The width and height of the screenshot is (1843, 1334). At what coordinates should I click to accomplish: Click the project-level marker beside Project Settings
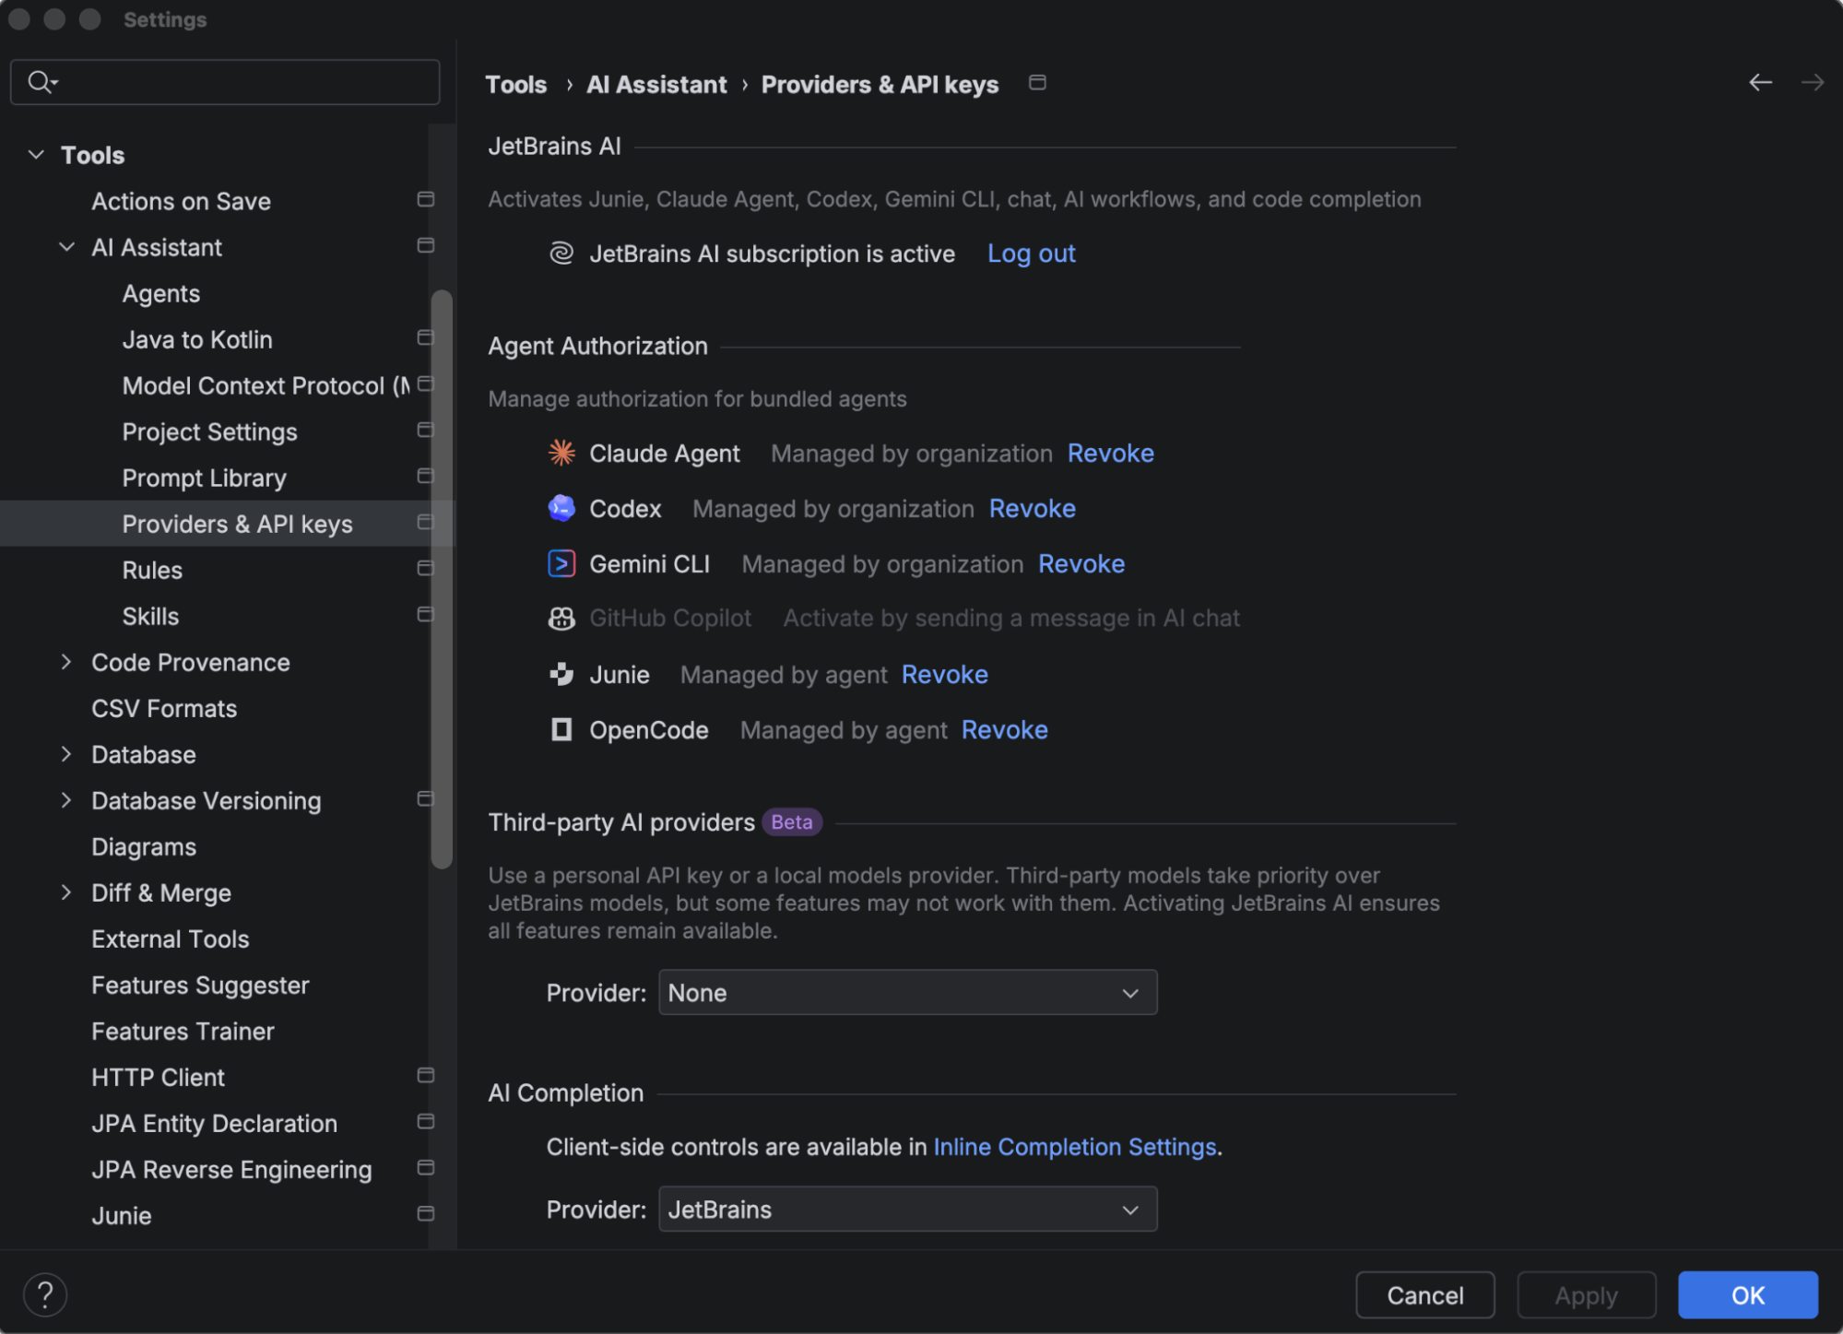point(425,431)
